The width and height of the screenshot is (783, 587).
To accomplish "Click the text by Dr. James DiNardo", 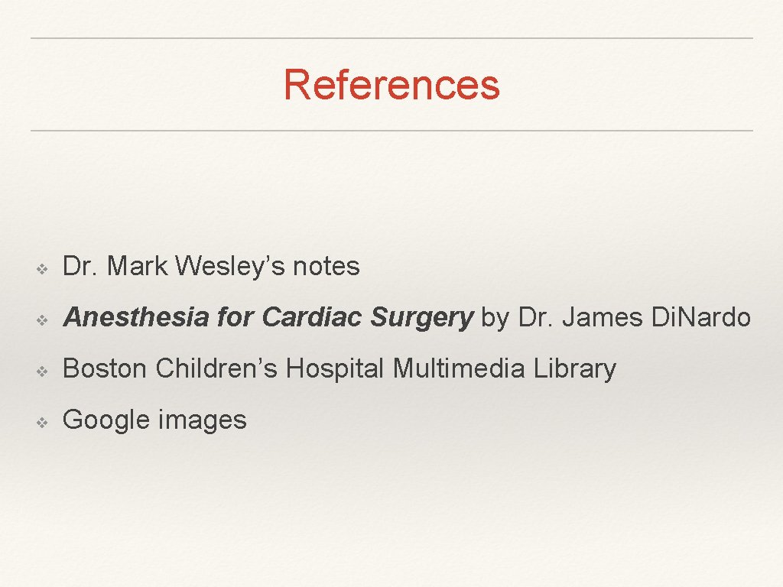I will pos(616,317).
